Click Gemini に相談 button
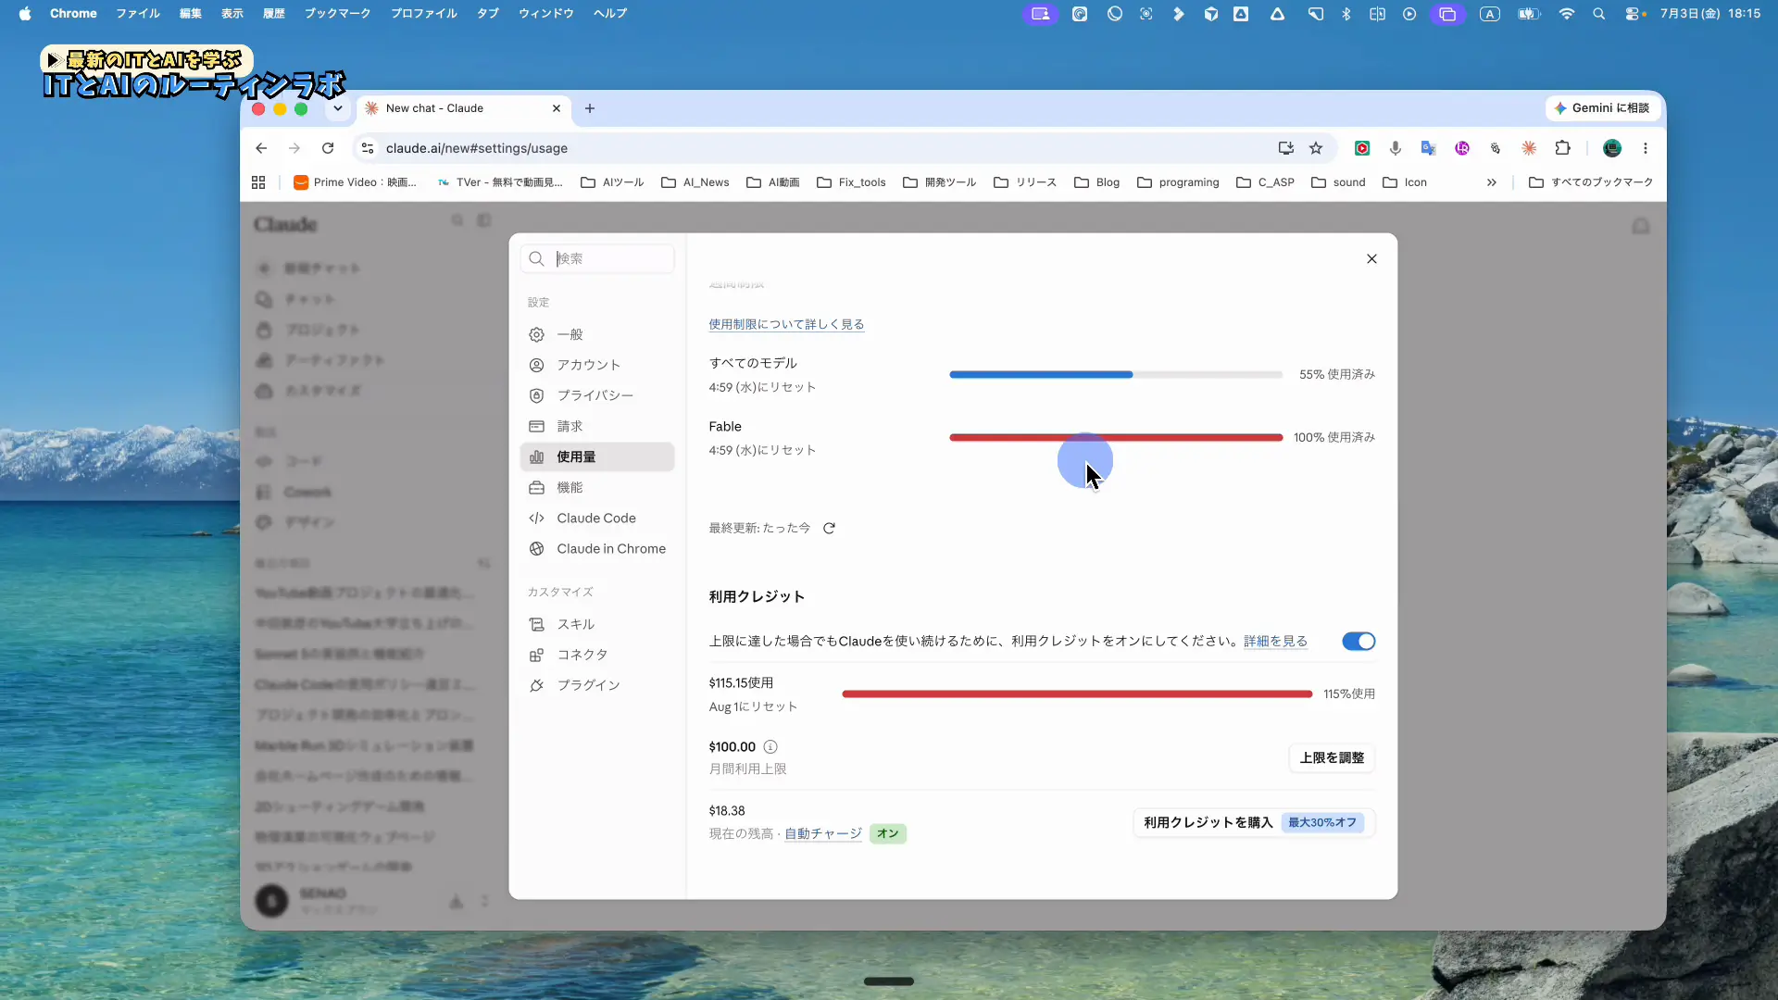 (x=1602, y=108)
